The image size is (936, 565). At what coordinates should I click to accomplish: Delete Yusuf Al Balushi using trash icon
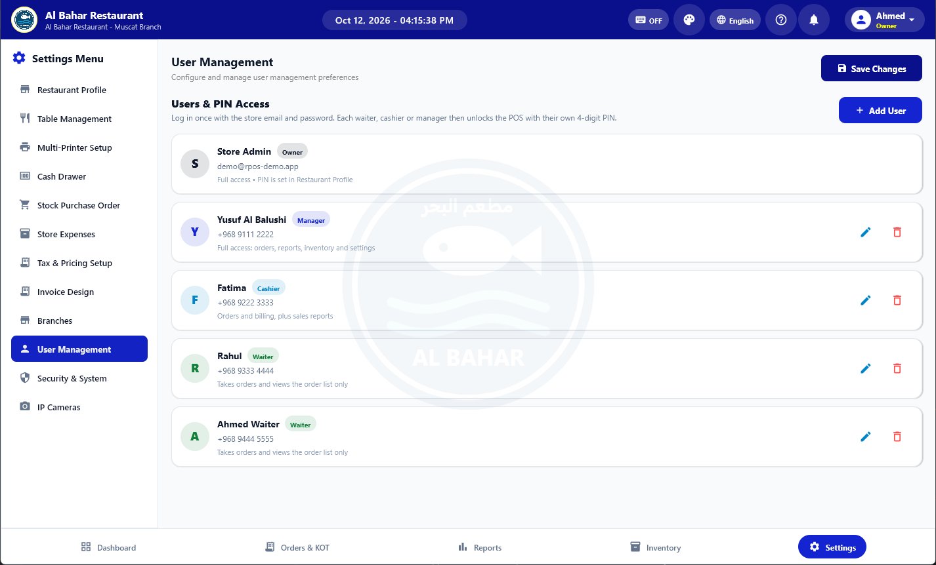897,232
